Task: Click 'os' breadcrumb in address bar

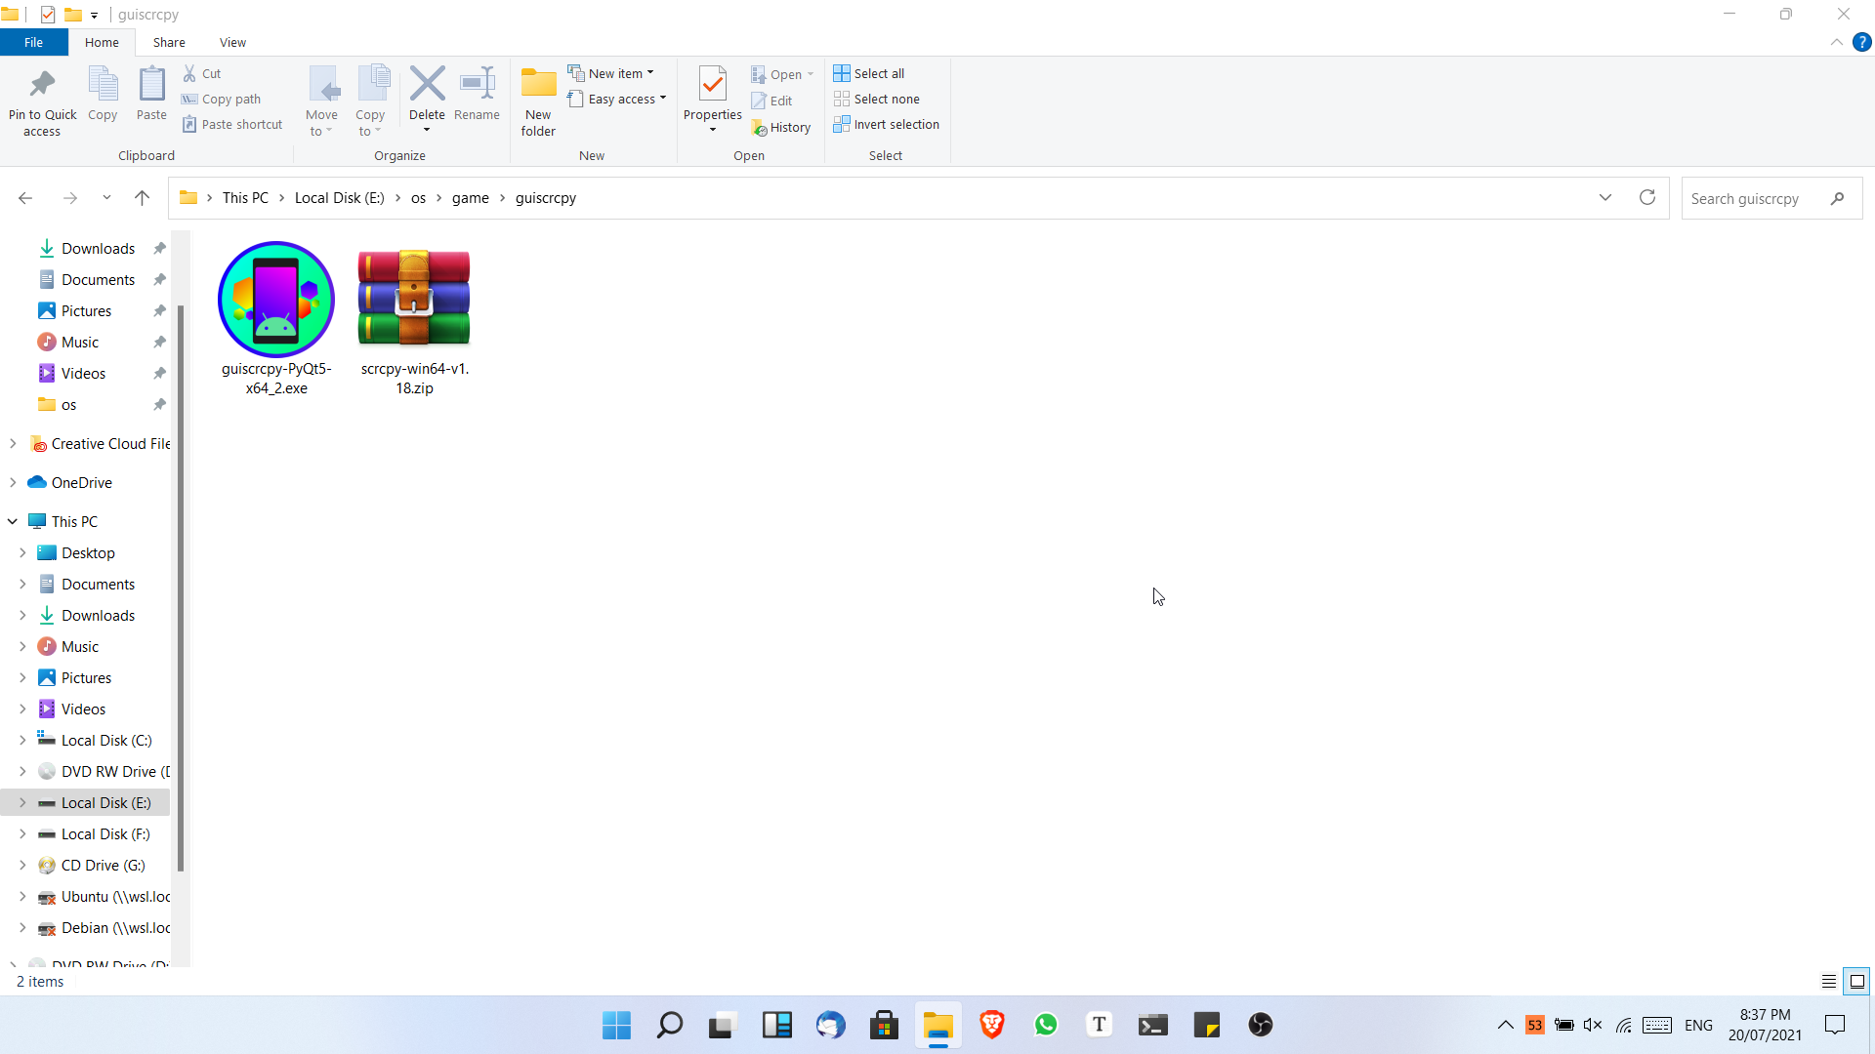Action: 418,198
